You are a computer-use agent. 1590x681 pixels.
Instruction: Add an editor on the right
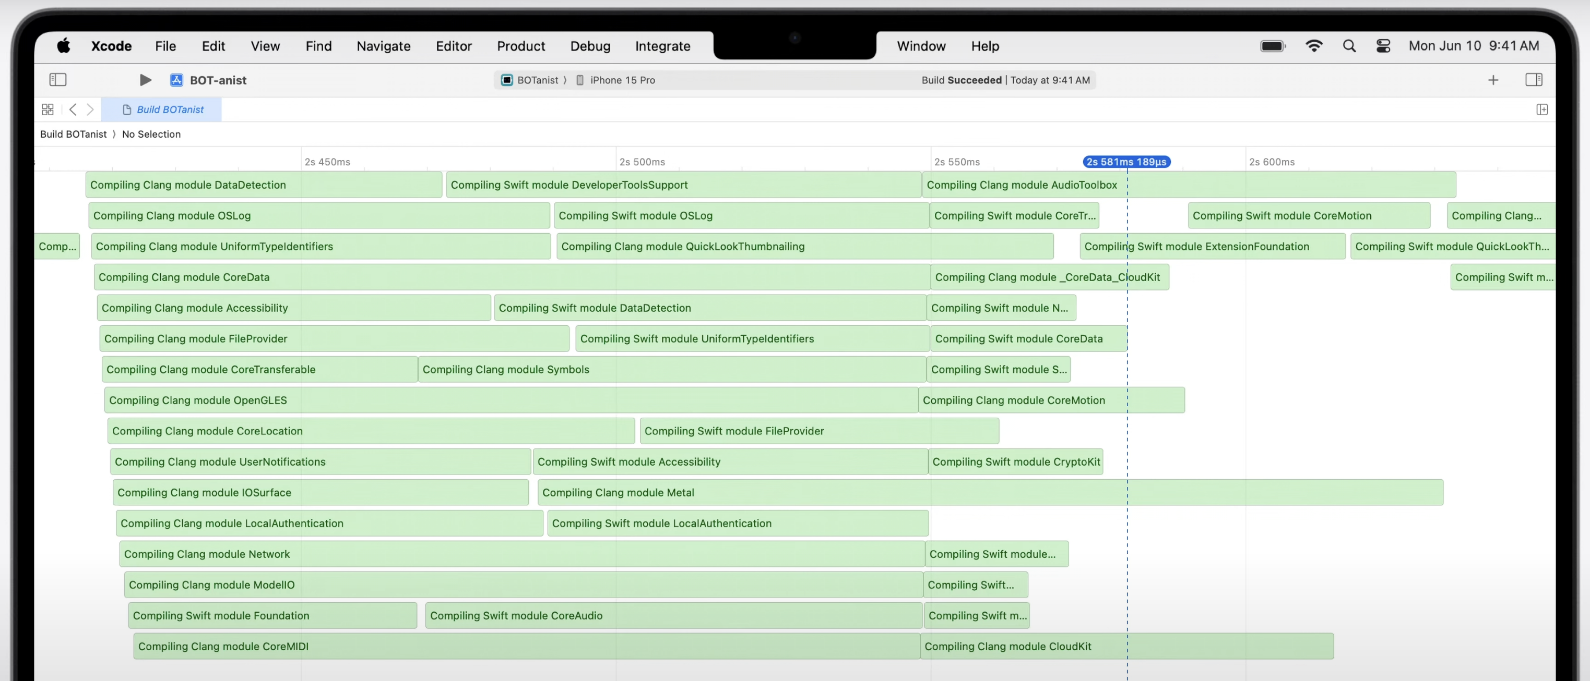pos(1541,109)
